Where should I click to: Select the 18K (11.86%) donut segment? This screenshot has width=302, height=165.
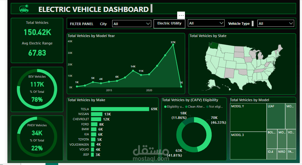(189, 121)
